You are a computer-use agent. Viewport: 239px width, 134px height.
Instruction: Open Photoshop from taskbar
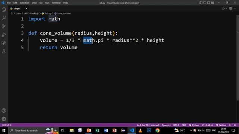coord(149,131)
